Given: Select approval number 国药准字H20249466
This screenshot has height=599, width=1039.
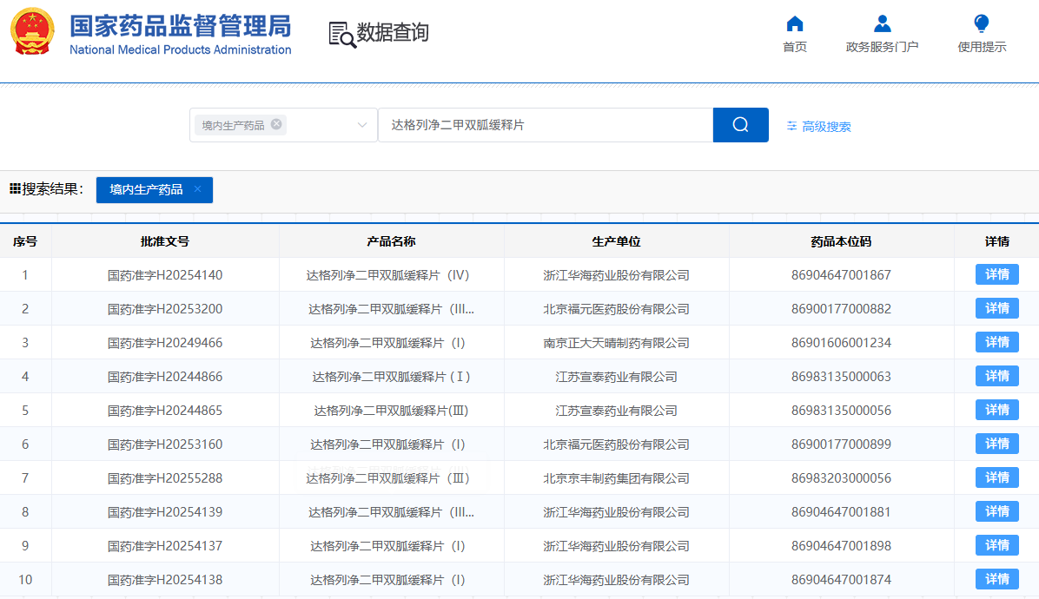Looking at the screenshot, I should [165, 343].
